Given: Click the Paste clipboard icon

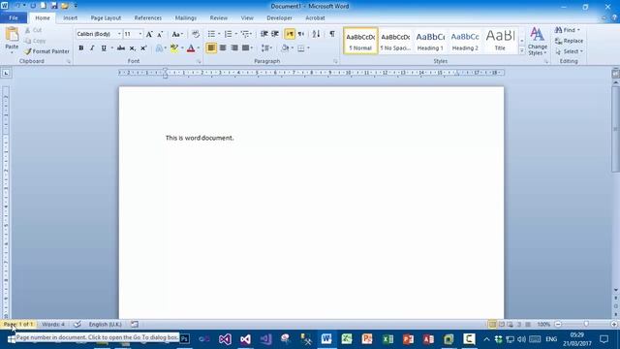Looking at the screenshot, I should coord(12,35).
